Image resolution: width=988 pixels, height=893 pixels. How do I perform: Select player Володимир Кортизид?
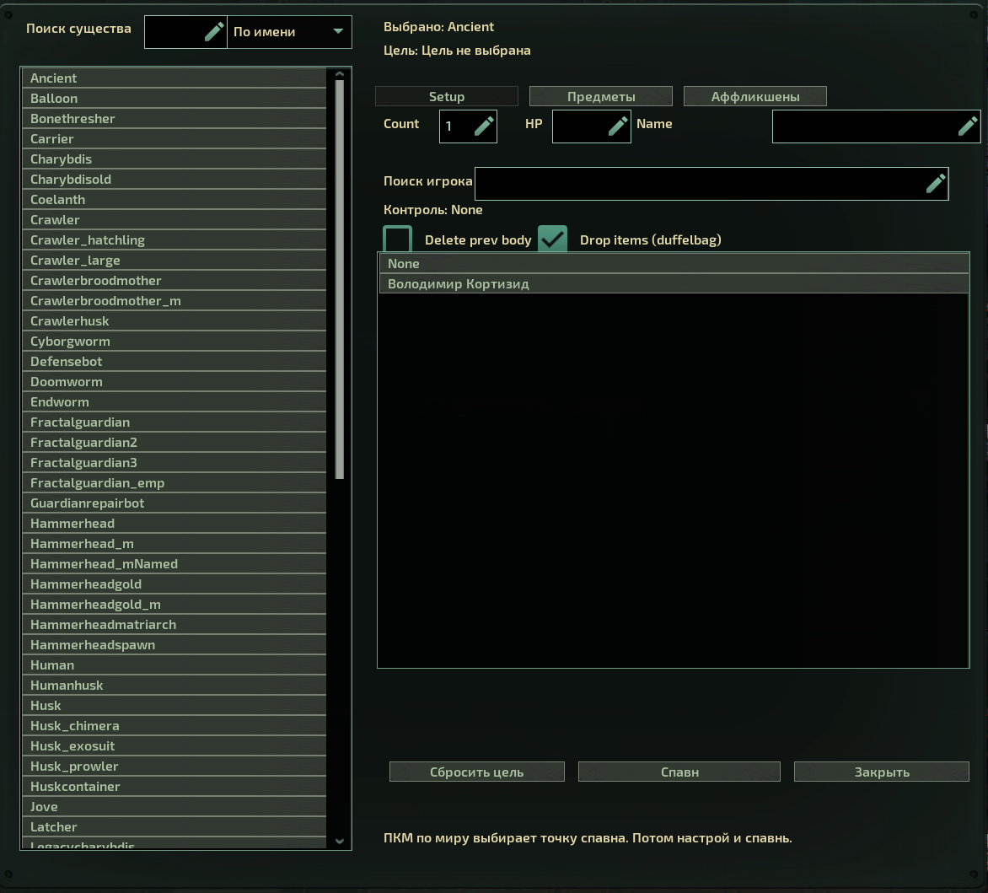pyautogui.click(x=674, y=283)
